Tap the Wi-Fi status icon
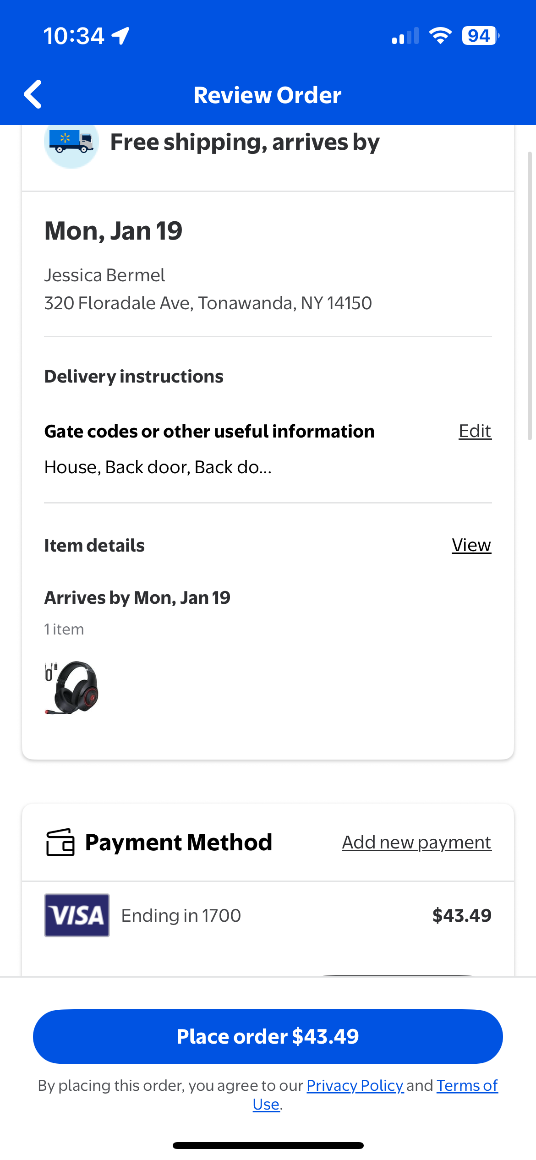The width and height of the screenshot is (536, 1160). click(x=440, y=36)
